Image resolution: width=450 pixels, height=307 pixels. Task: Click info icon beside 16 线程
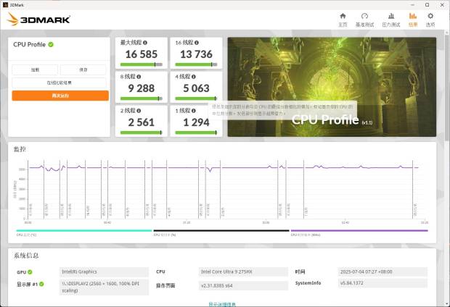pyautogui.click(x=197, y=43)
